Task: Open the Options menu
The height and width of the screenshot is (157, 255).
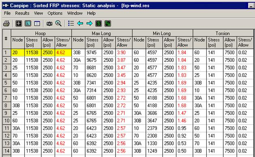Action: tap(55, 13)
